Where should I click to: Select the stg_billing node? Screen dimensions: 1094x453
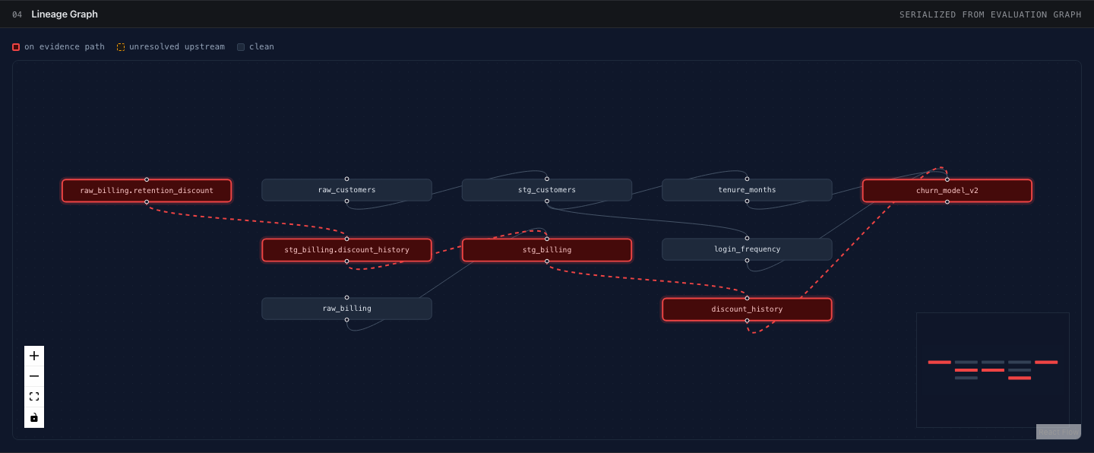[547, 249]
